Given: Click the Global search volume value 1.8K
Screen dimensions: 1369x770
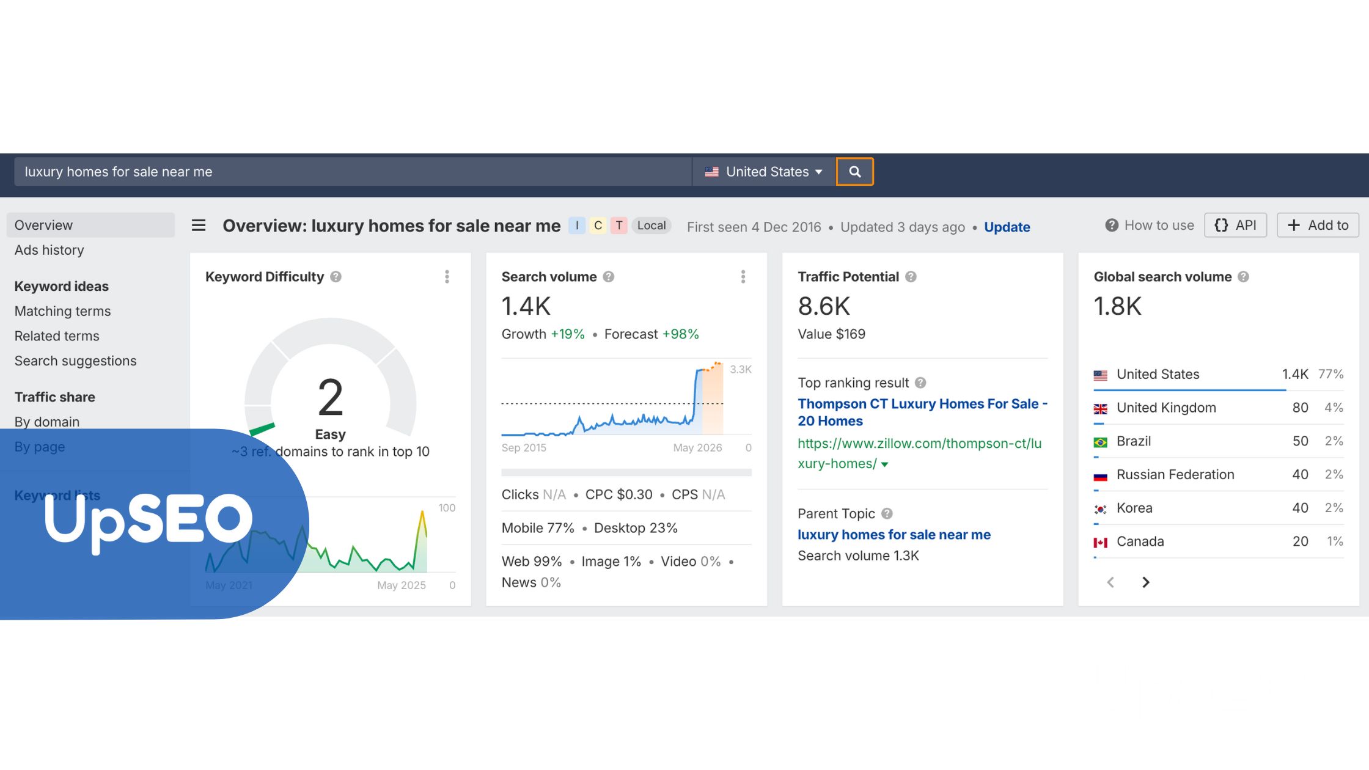Looking at the screenshot, I should pyautogui.click(x=1118, y=306).
